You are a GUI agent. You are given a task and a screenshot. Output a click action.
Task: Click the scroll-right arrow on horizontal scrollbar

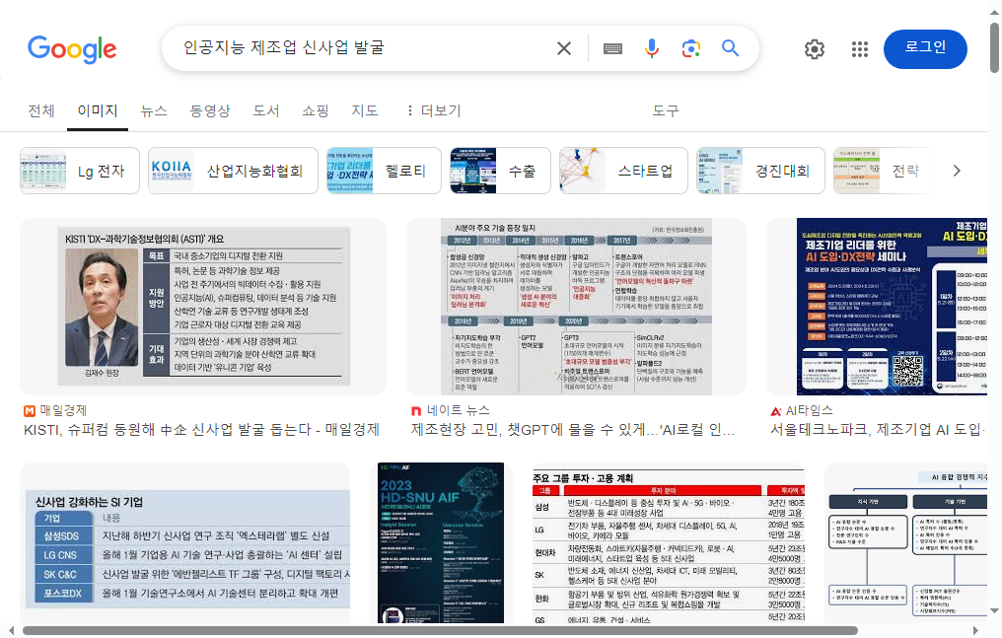pyautogui.click(x=975, y=631)
